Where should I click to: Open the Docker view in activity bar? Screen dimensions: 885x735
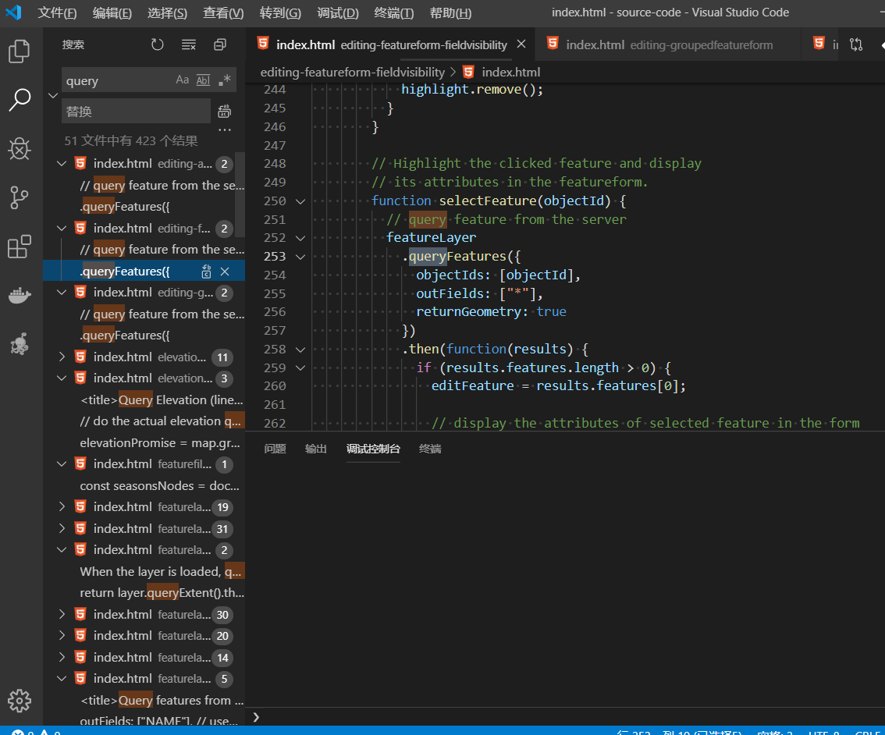coord(20,295)
